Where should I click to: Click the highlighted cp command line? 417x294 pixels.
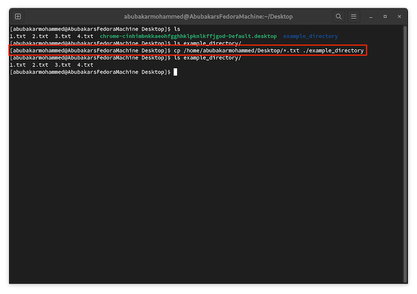tap(189, 51)
